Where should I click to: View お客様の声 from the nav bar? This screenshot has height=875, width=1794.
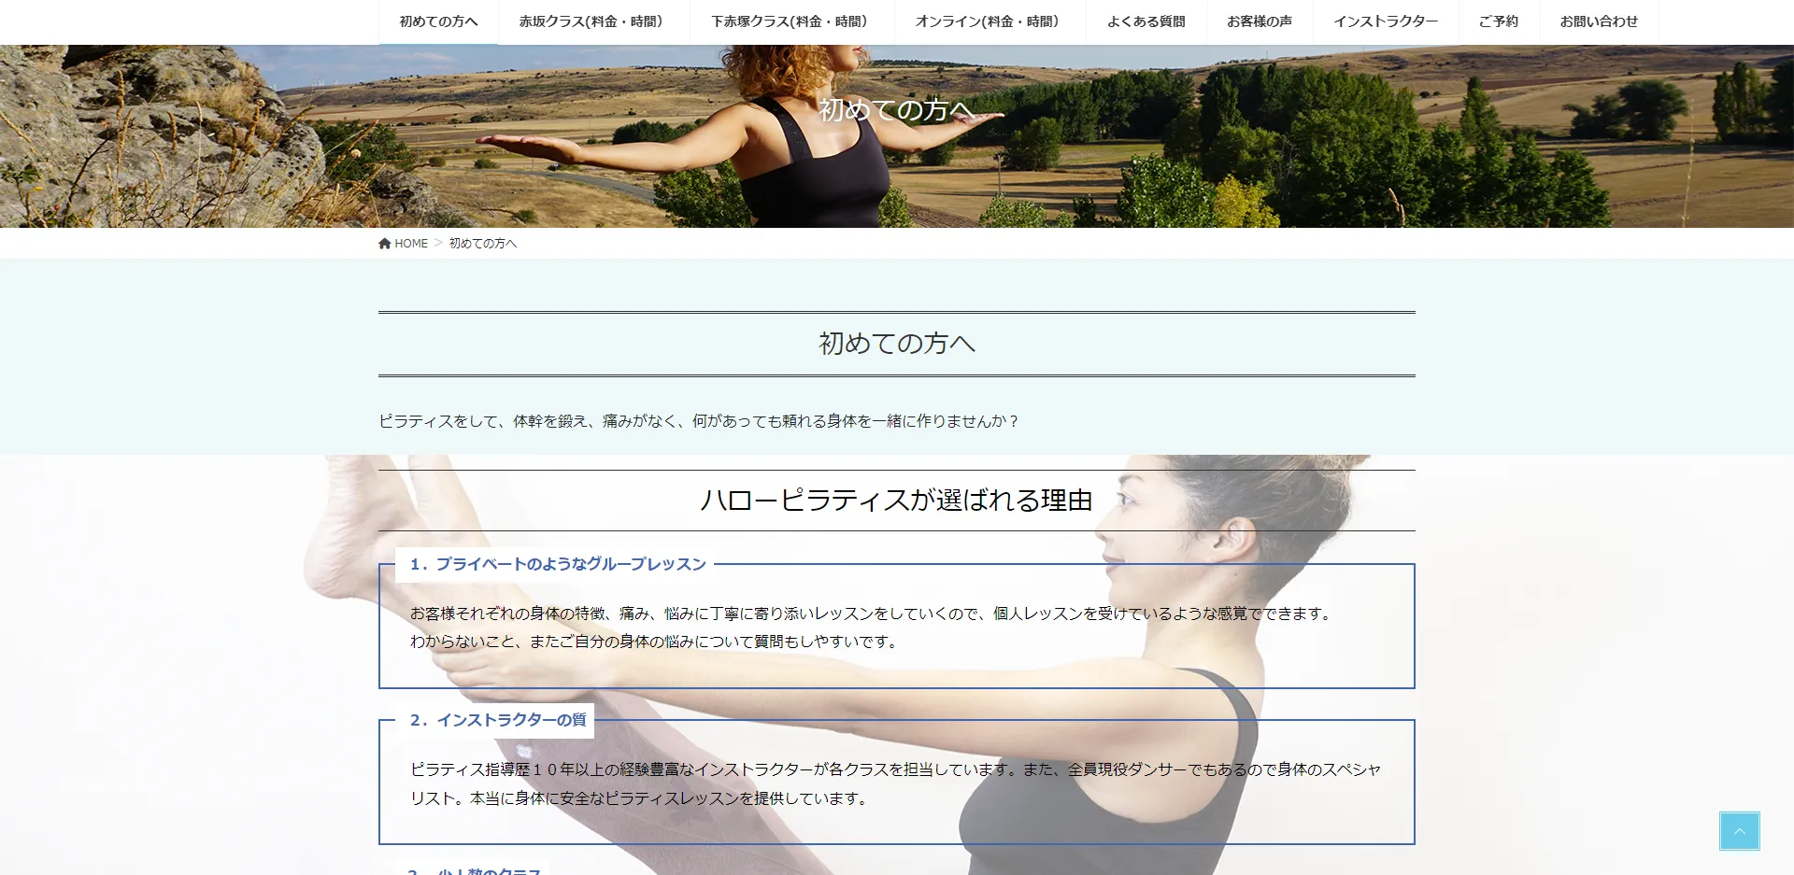point(1259,21)
